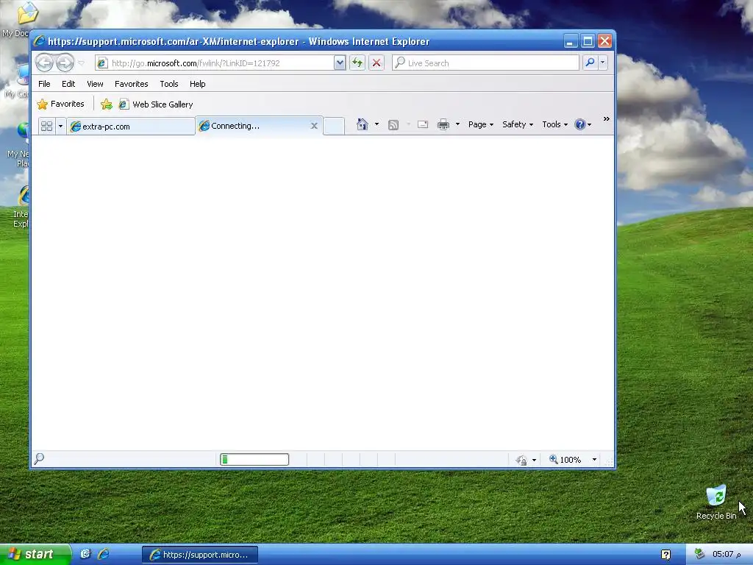The image size is (753, 565).
Task: Open the Page command menu
Action: (x=481, y=124)
